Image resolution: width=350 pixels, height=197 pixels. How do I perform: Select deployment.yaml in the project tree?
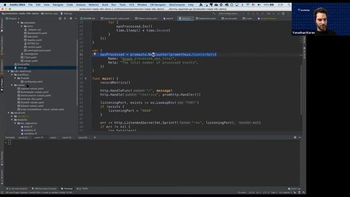pos(37,33)
